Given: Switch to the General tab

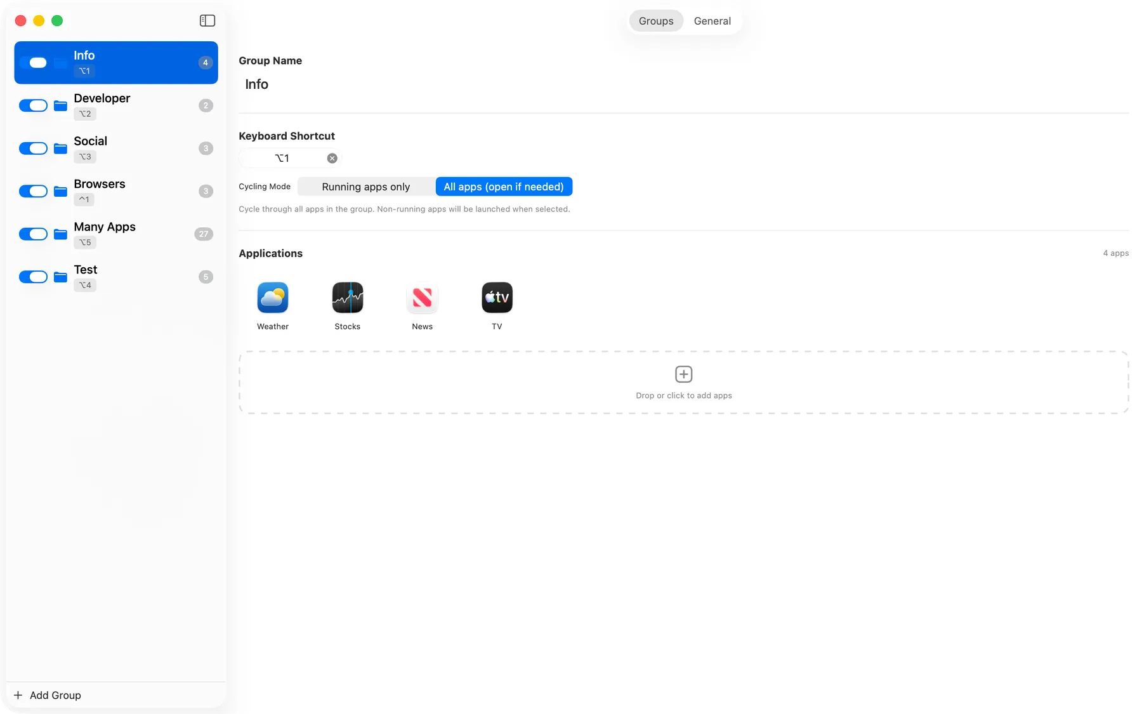Looking at the screenshot, I should tap(712, 21).
